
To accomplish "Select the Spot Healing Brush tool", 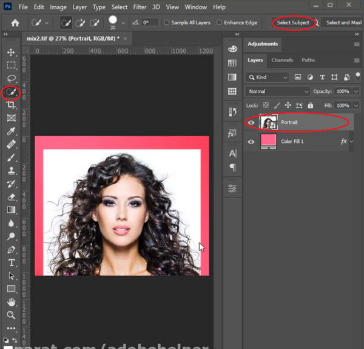I will point(11,144).
